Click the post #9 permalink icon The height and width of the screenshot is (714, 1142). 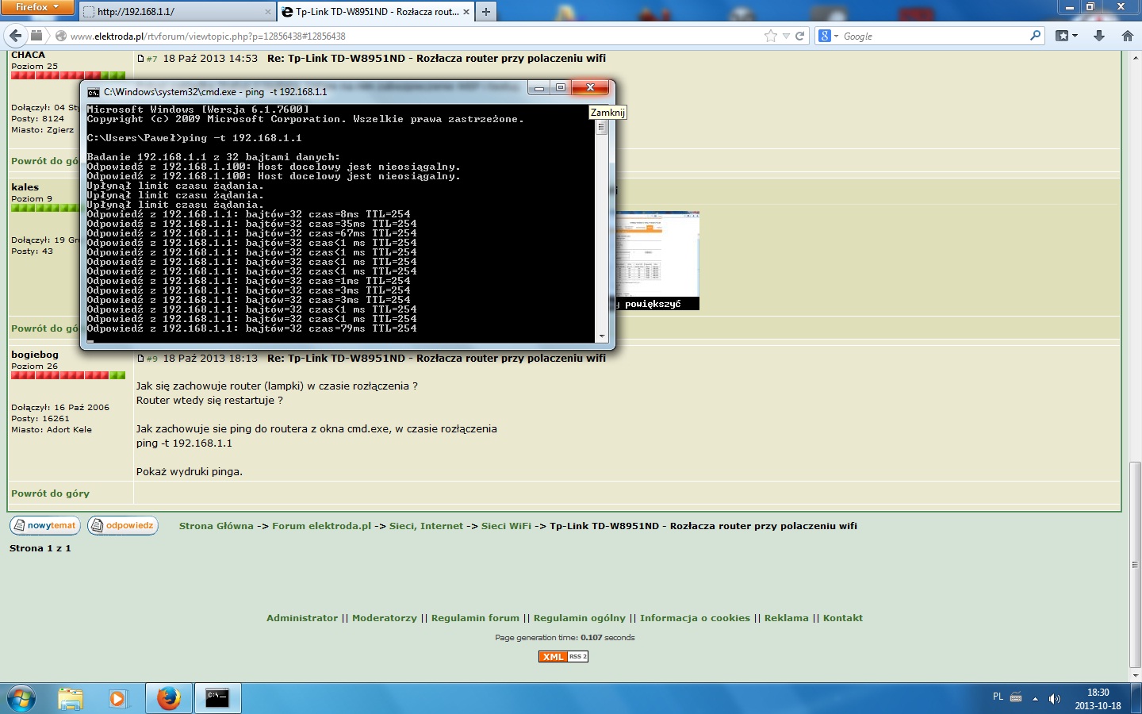tap(140, 359)
